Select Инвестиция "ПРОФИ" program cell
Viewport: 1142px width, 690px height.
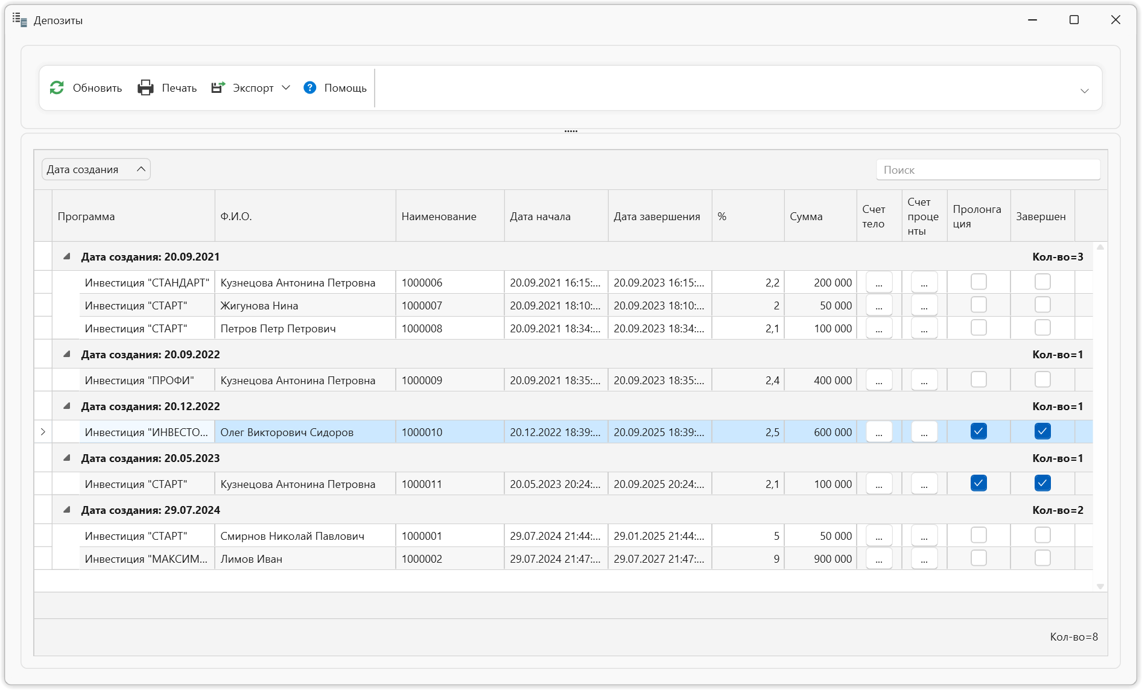coord(147,380)
